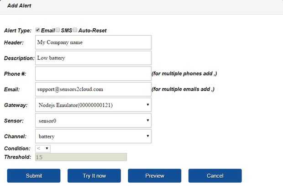The image size is (283, 194).
Task: Click the Email address input field
Action: pos(93,89)
